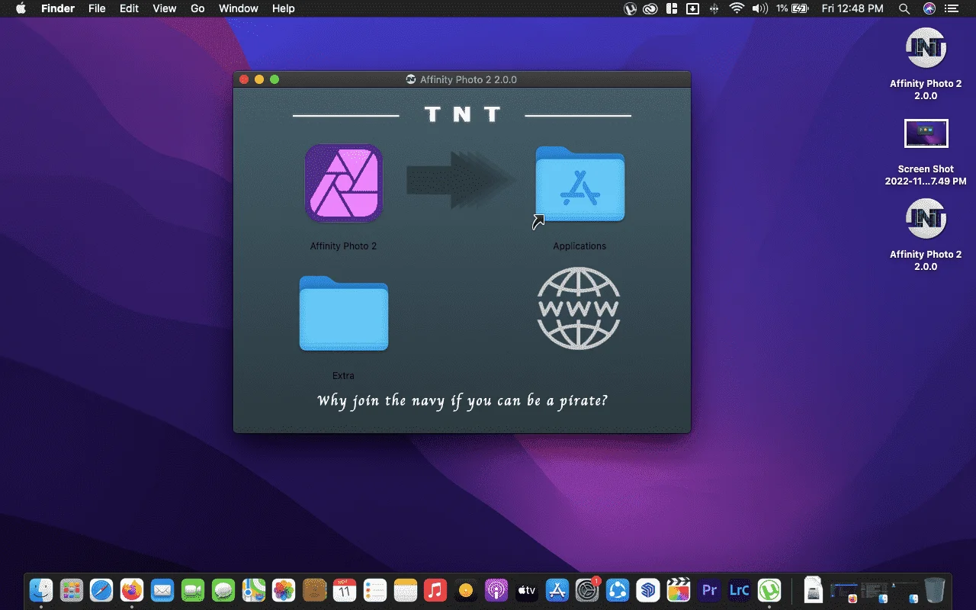Click the Creative Cloud menu bar icon
Screen dimensions: 976x610
point(650,8)
